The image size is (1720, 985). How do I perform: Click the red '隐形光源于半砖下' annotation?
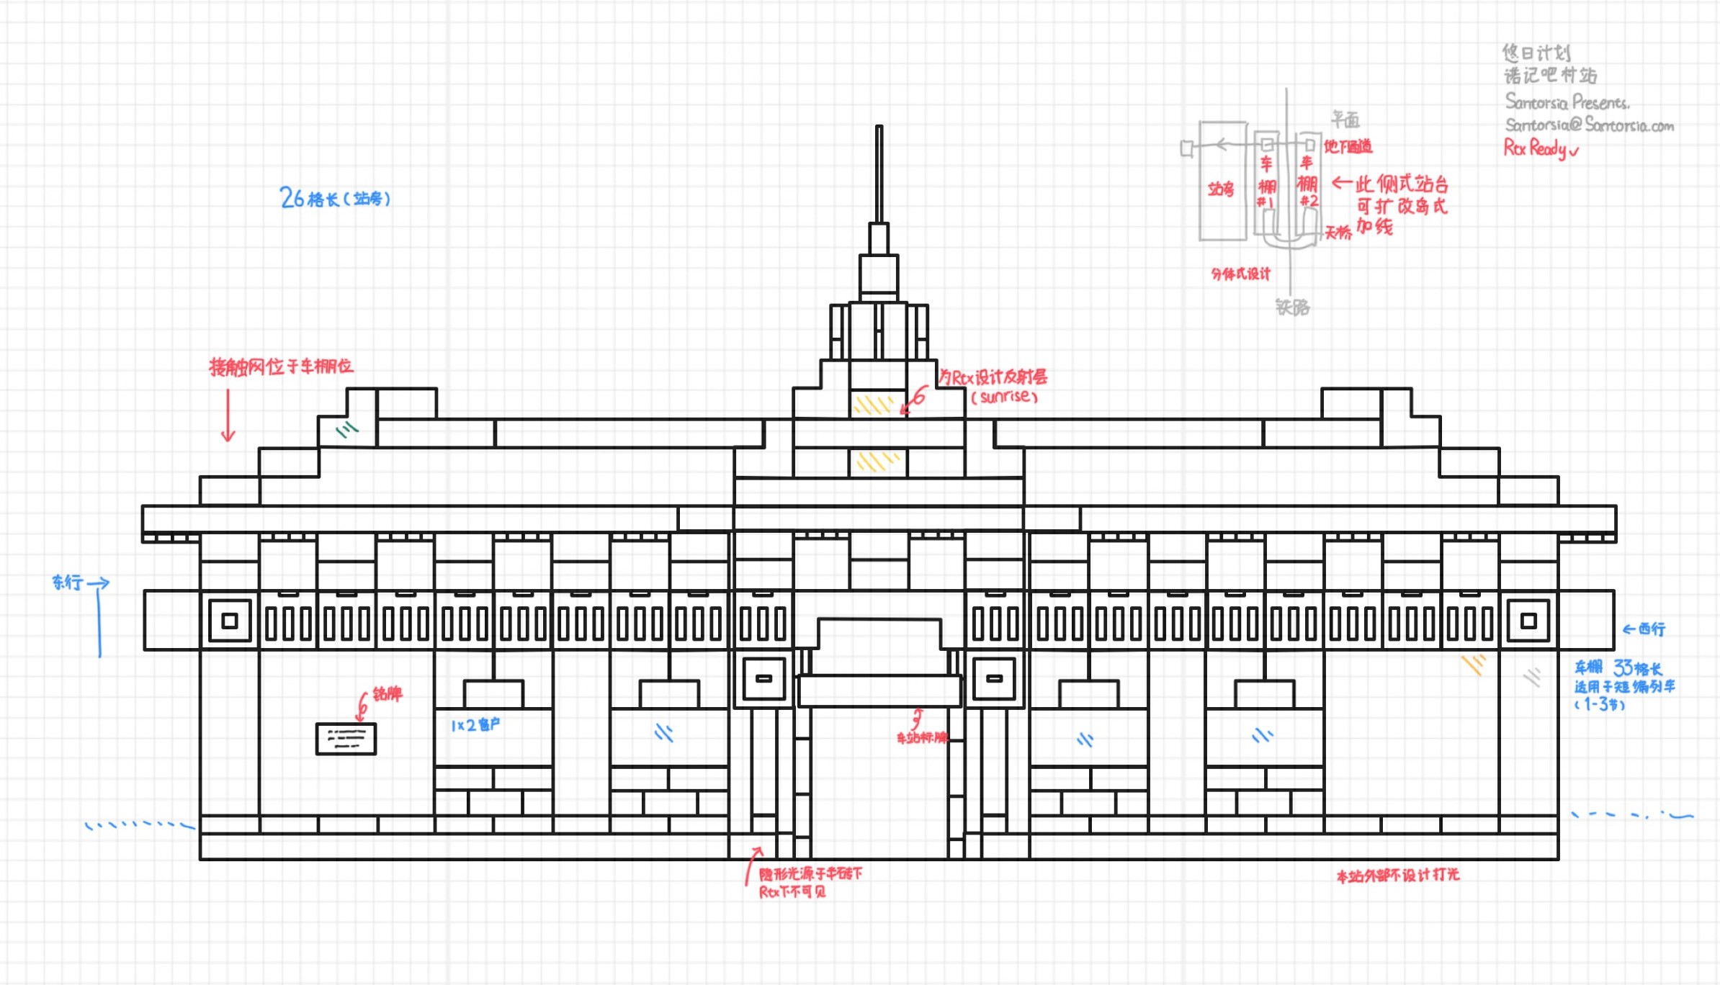810,873
